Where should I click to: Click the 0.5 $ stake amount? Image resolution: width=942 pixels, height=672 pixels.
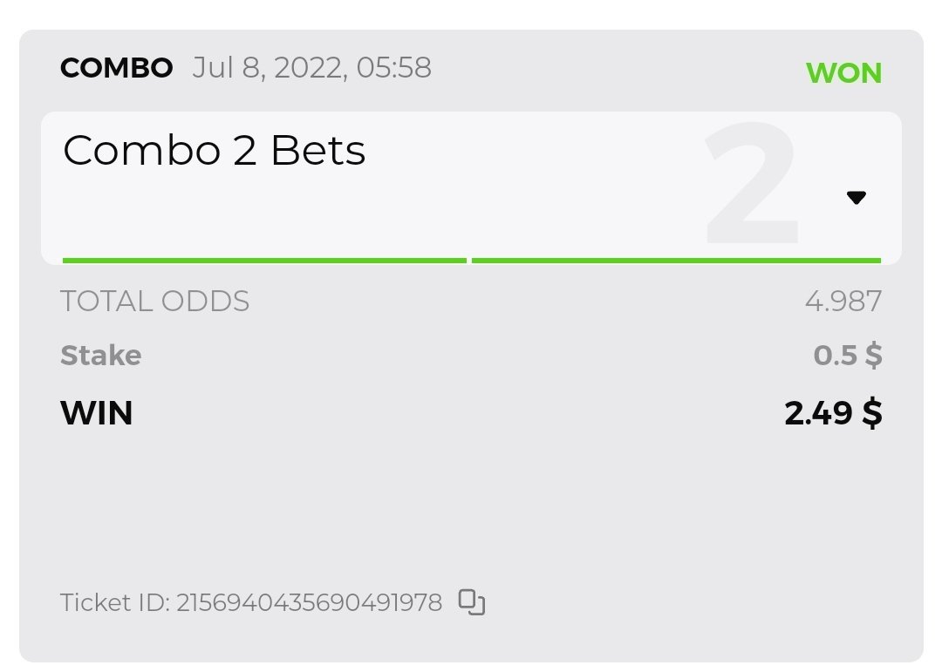pyautogui.click(x=847, y=356)
